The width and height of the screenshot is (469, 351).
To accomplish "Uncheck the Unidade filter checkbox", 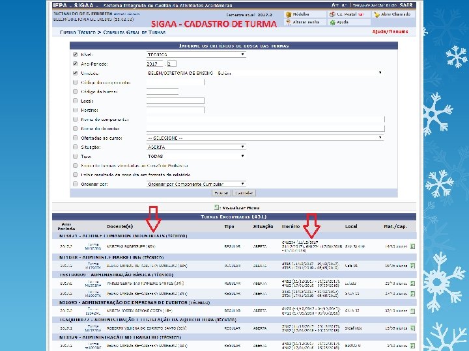I will click(x=75, y=73).
